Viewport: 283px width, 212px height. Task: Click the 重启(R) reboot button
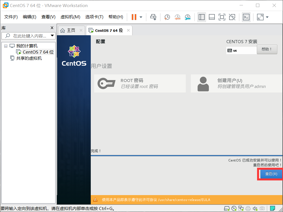[271, 174]
